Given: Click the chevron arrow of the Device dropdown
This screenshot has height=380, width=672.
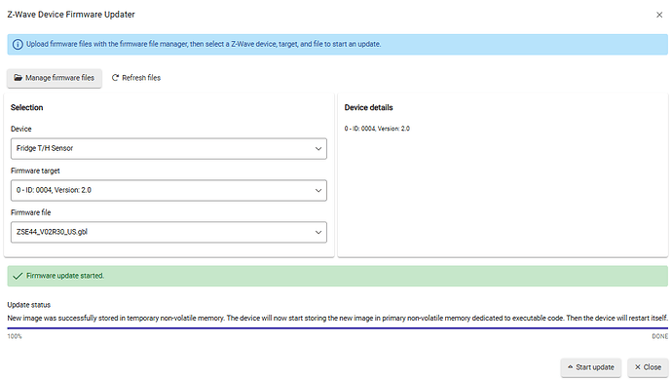Looking at the screenshot, I should 318,149.
